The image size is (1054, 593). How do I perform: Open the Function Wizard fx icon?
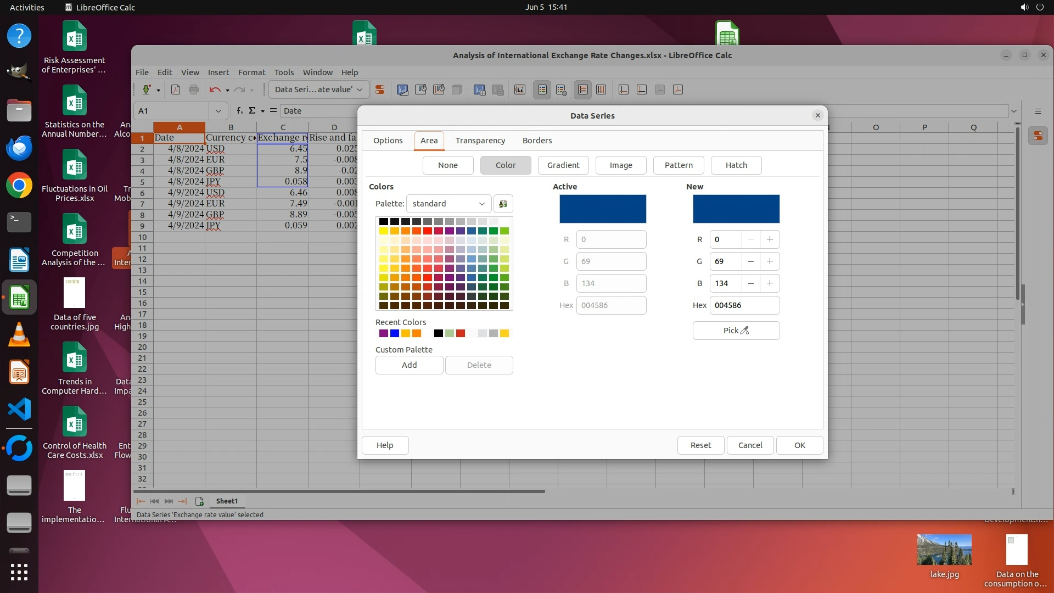point(240,110)
